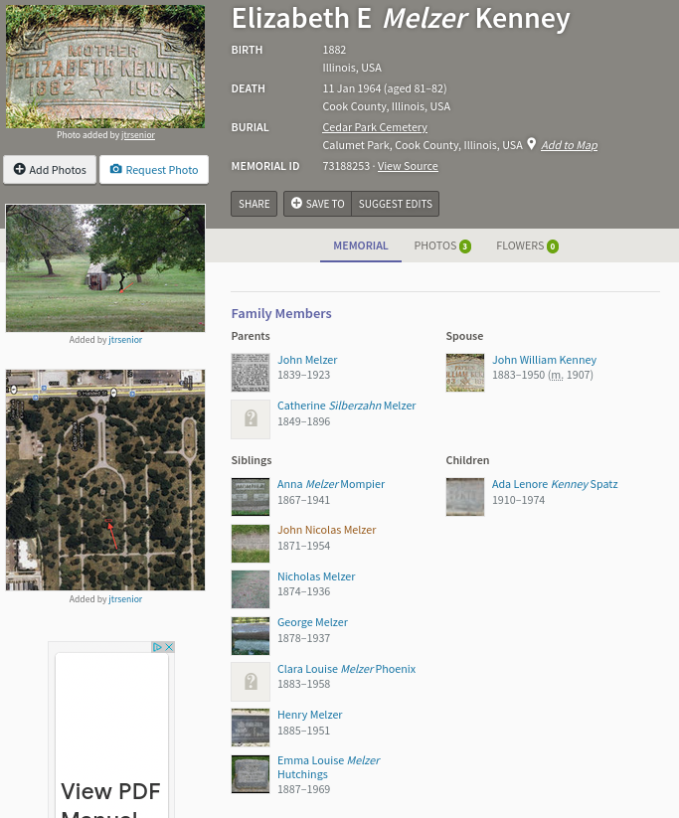Click John Melzer's newspaper clipping thumbnail
Screen dimensions: 679x818
point(251,373)
